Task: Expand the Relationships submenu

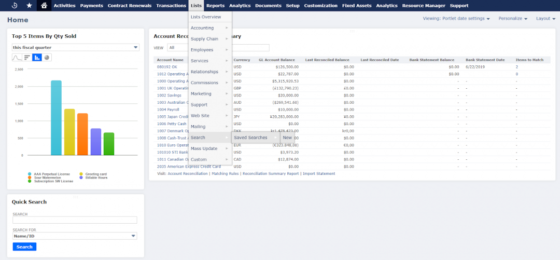Action: [210, 72]
